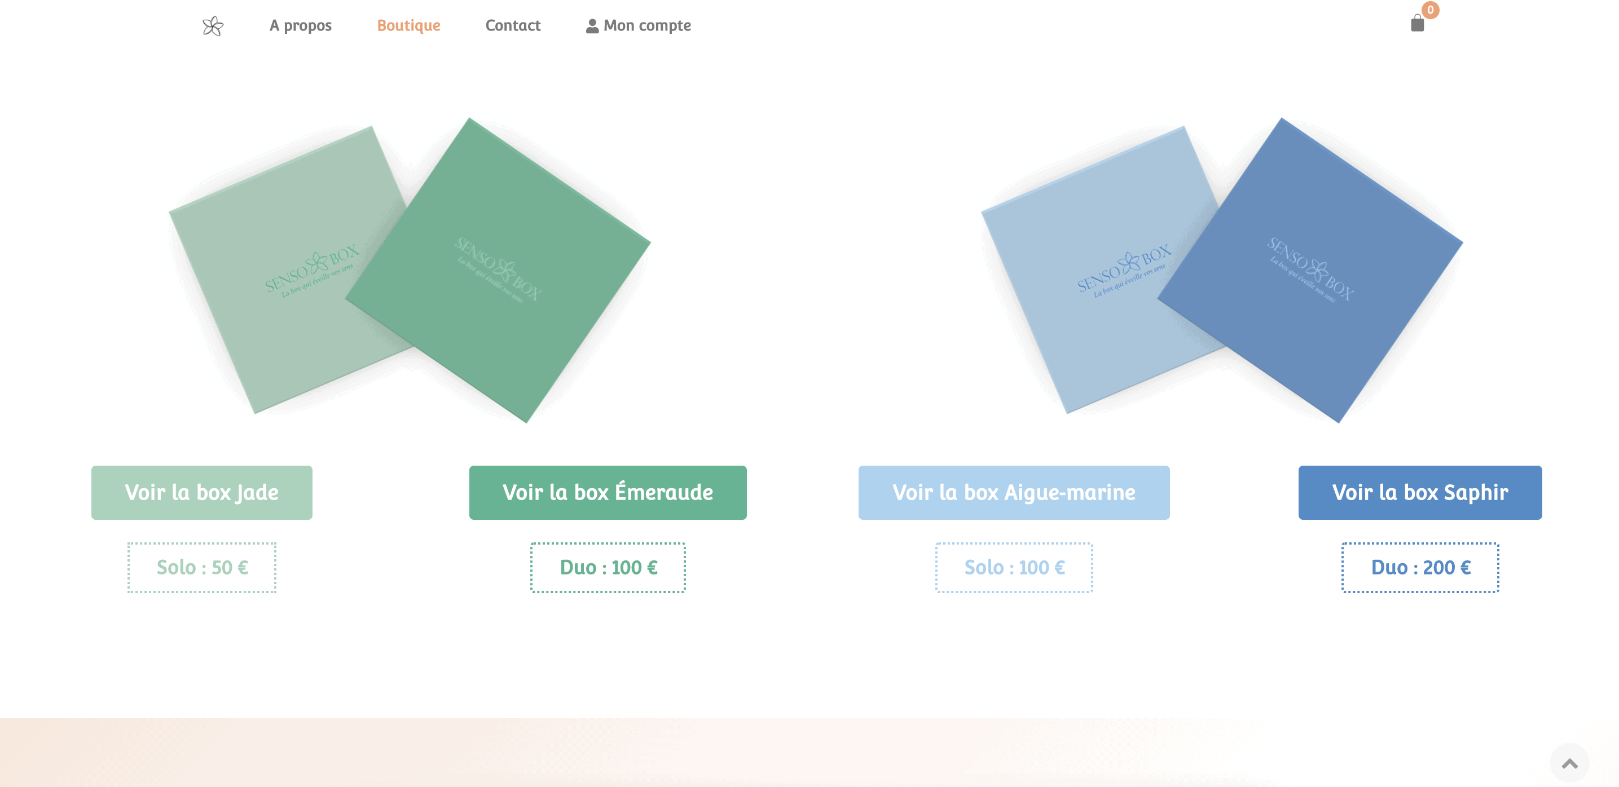Select the Duo : 200 € price box
Image resolution: width=1619 pixels, height=787 pixels.
[x=1420, y=567]
